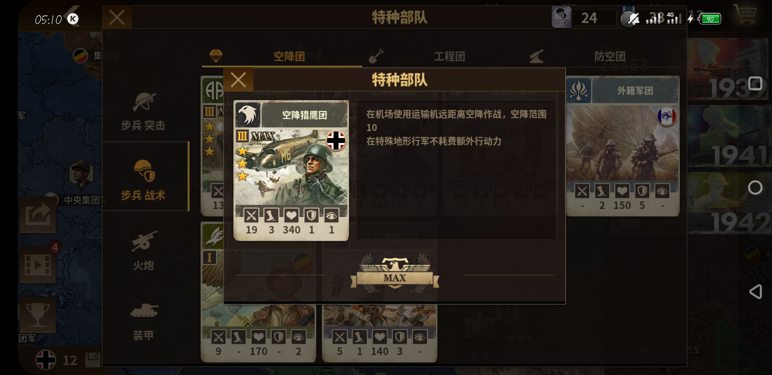
Task: Open the trophy achievements icon
Action: (38, 315)
